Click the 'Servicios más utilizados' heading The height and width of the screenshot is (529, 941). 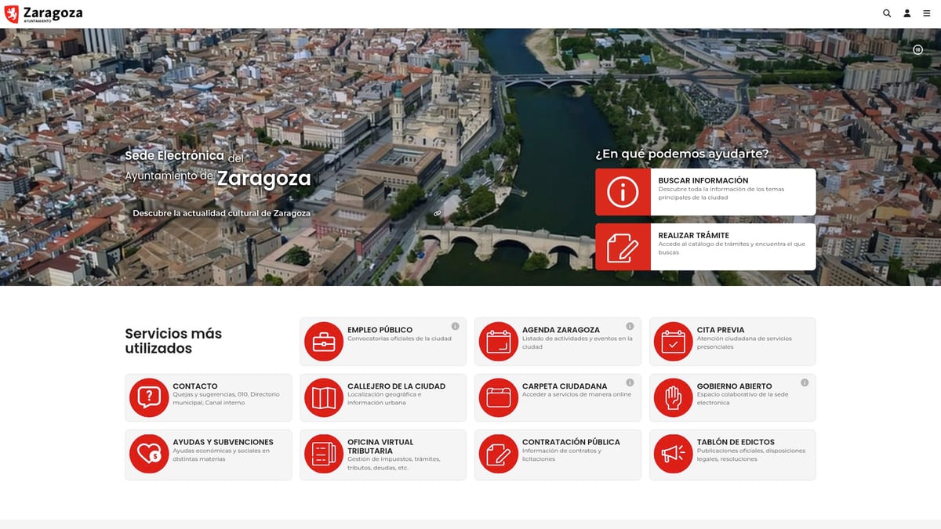(x=173, y=341)
